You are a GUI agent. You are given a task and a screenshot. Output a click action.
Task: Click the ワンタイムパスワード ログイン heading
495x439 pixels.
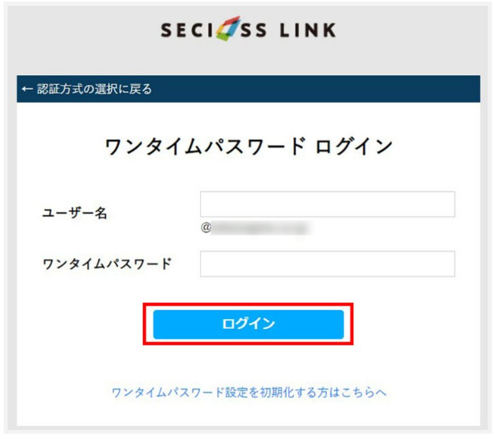click(249, 147)
